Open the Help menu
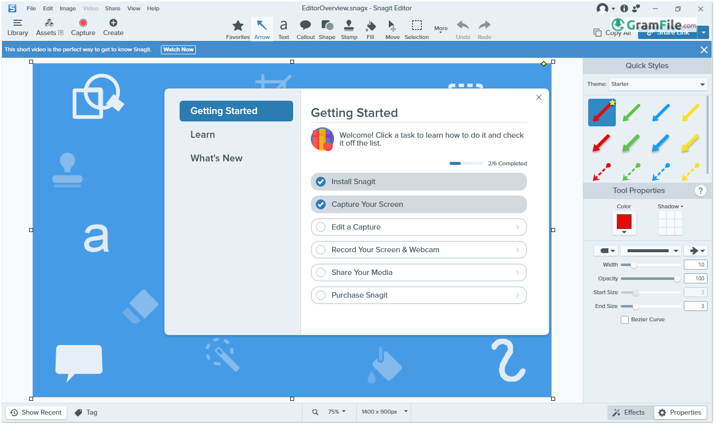Viewport: 714px width, 424px height. point(153,8)
